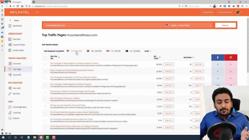Click the page vertical scrollbar

tap(248, 45)
